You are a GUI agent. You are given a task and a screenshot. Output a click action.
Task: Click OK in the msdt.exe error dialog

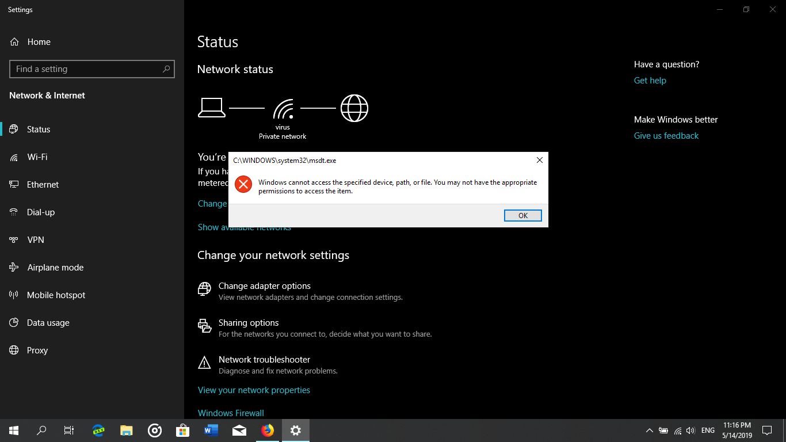point(522,215)
